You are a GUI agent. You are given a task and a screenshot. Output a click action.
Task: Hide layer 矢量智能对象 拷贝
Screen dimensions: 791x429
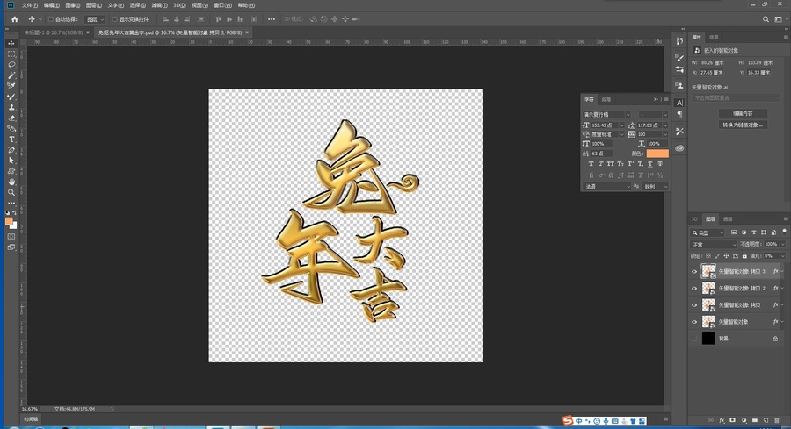tap(694, 305)
